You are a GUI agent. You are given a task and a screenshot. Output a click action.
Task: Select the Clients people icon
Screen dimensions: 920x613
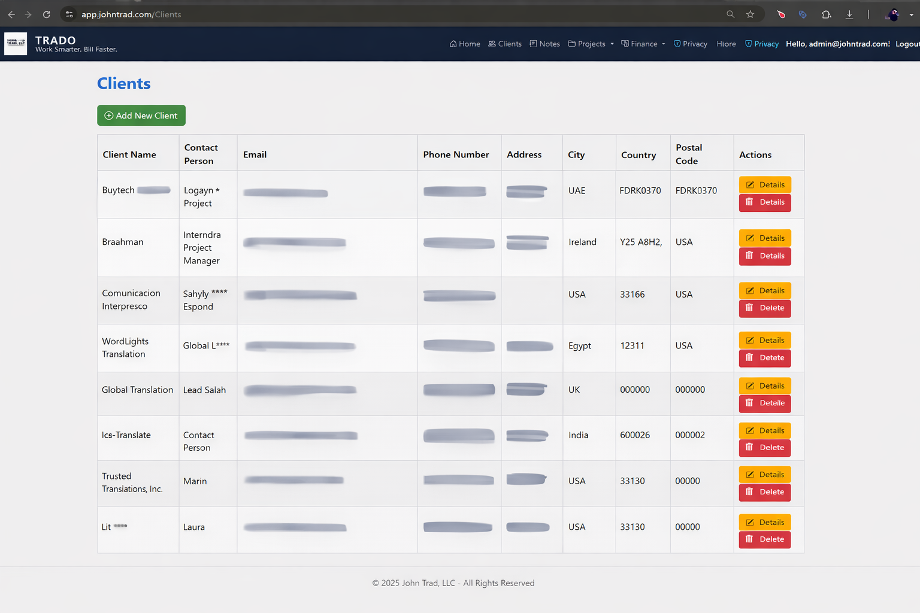pos(491,44)
